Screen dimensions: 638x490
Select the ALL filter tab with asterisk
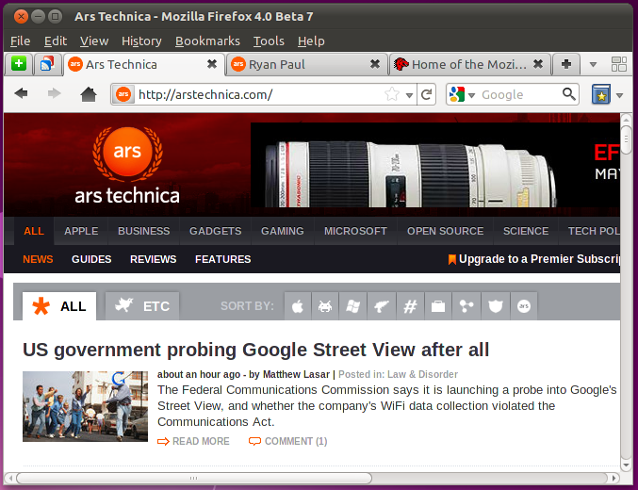coord(59,306)
